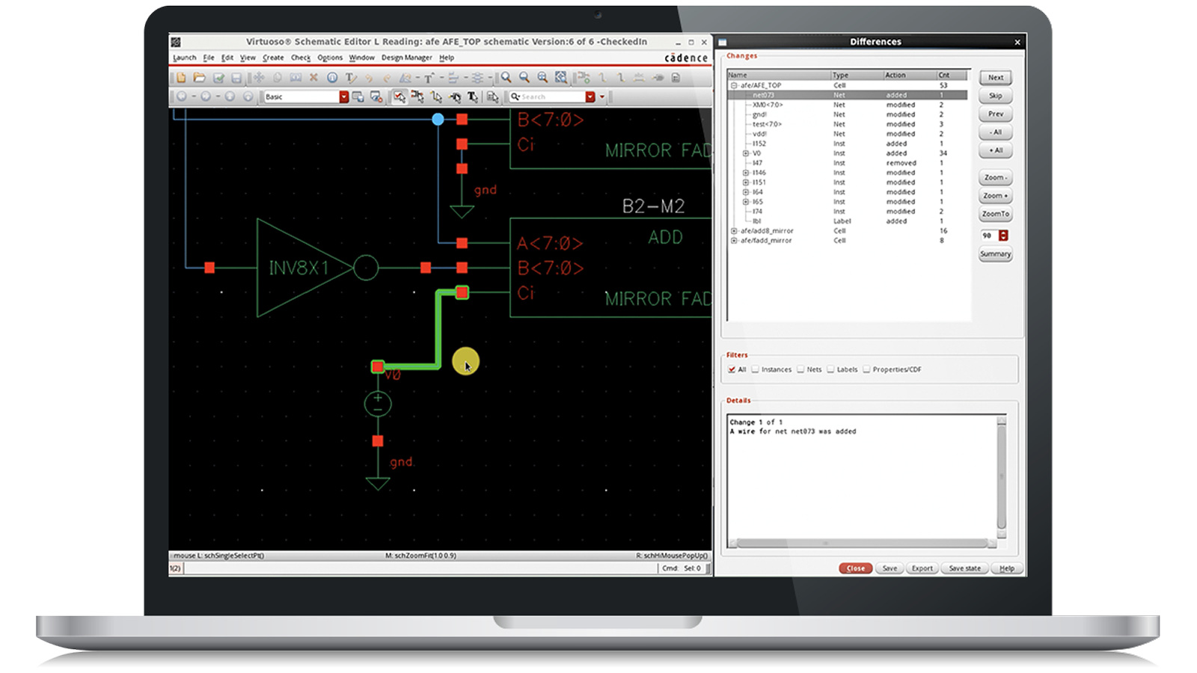Image resolution: width=1197 pixels, height=673 pixels.
Task: Click the Open folder toolbar icon
Action: (x=199, y=78)
